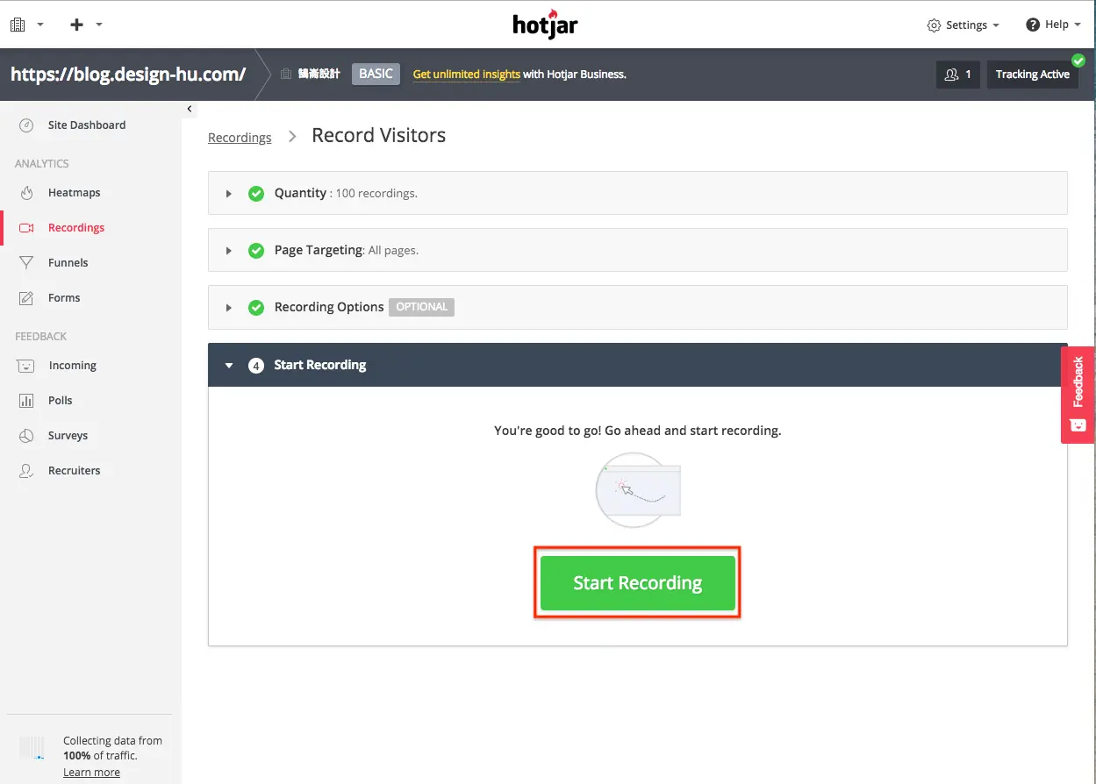Click the green check on Recording Options
This screenshot has width=1096, height=784.
coord(256,307)
